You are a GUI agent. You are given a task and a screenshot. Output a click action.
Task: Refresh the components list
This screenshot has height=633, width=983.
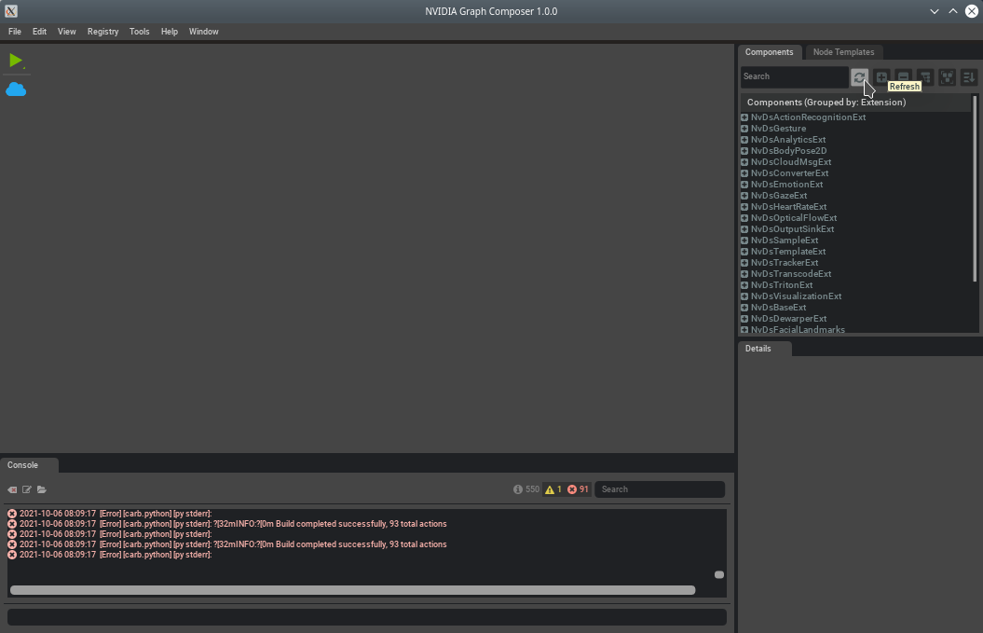pyautogui.click(x=859, y=77)
